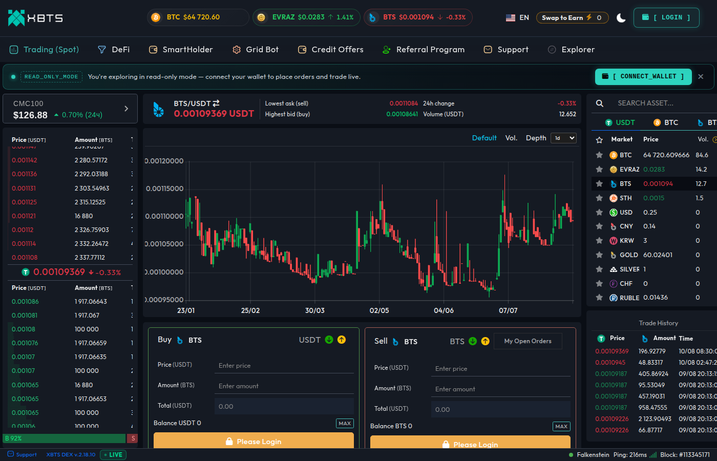Click CONNECT_WALLET button
The width and height of the screenshot is (717, 461).
click(643, 76)
